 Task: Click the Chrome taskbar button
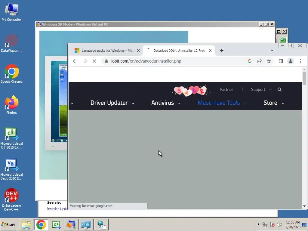41,225
